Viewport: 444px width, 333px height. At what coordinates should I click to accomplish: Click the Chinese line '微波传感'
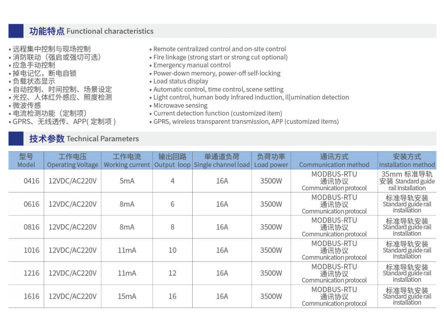(x=27, y=105)
